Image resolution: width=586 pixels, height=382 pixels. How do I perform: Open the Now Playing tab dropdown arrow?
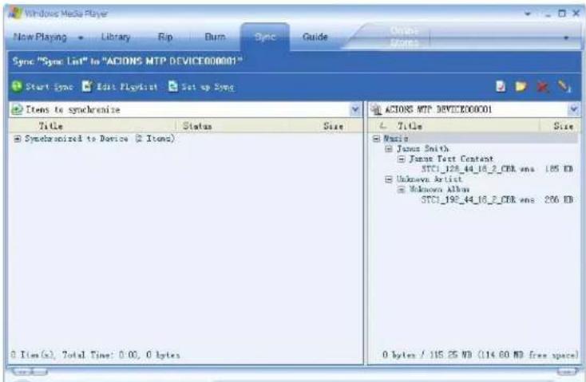(81, 37)
